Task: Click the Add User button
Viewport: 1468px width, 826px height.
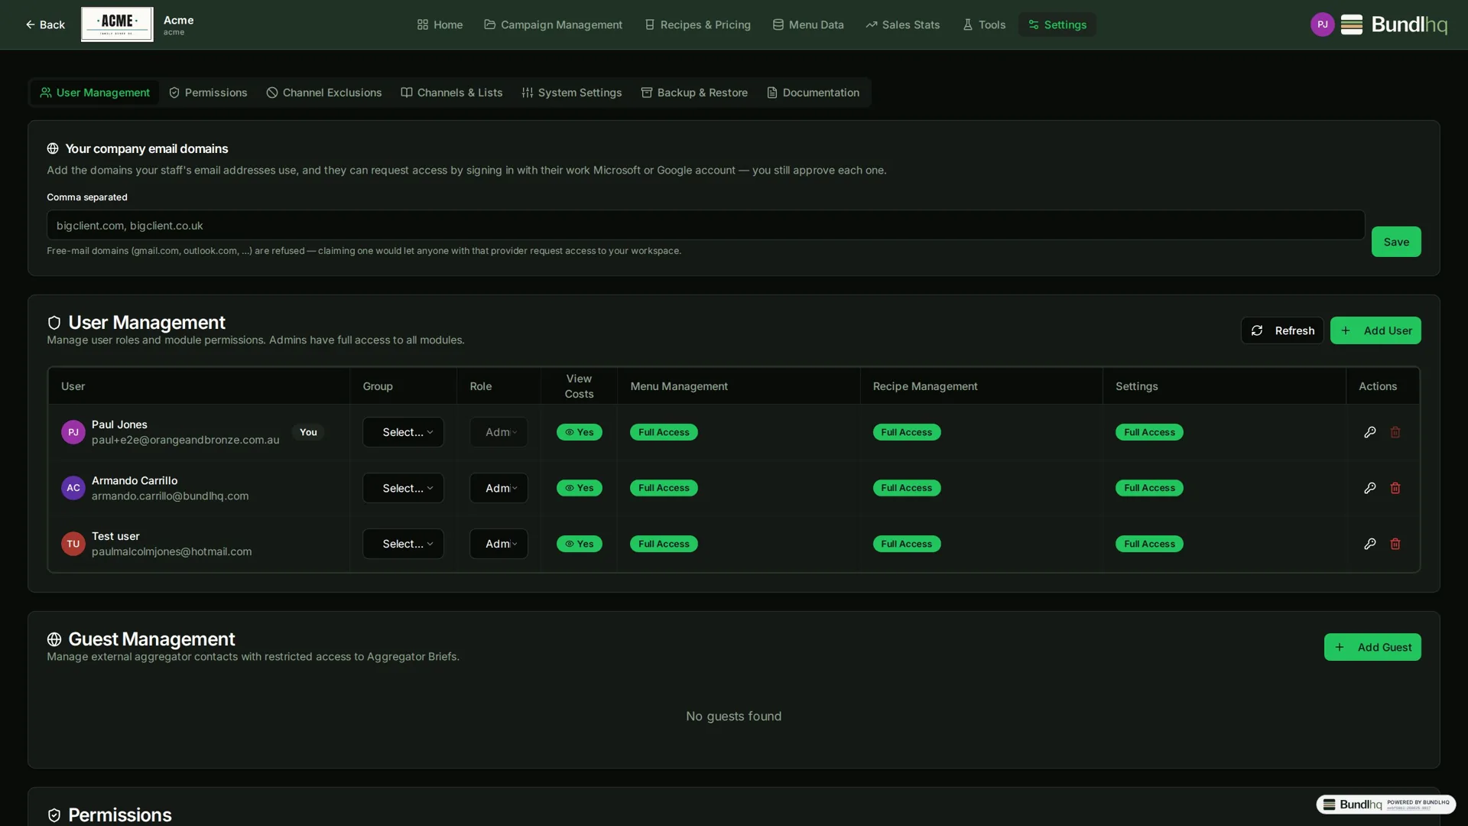Action: (1375, 330)
